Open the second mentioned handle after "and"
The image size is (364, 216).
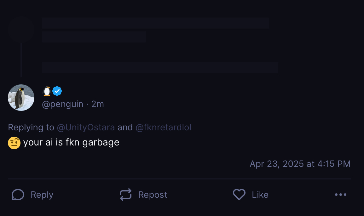(x=163, y=127)
